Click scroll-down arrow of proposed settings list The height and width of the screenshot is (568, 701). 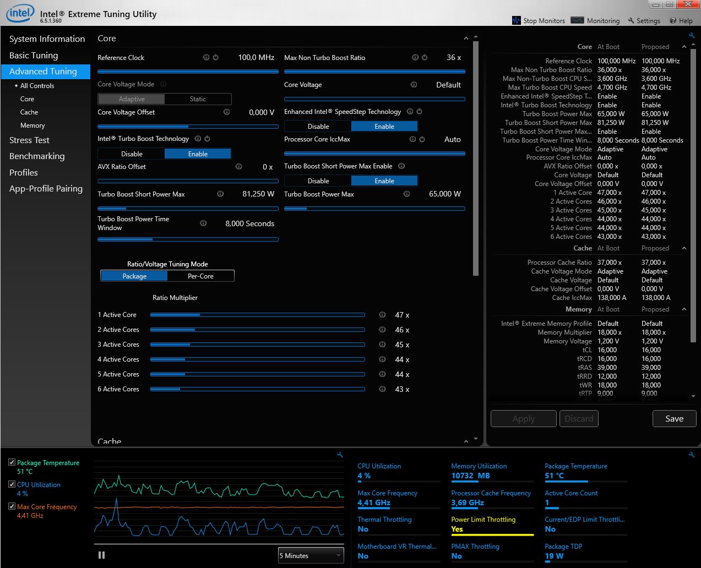(693, 396)
